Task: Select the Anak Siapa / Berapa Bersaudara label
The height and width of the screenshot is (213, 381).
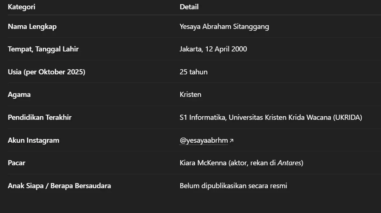Action: point(59,186)
